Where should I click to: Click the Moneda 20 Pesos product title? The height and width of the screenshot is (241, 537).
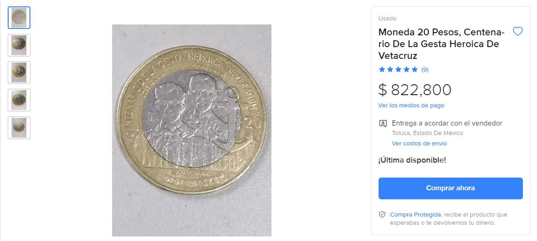[441, 44]
